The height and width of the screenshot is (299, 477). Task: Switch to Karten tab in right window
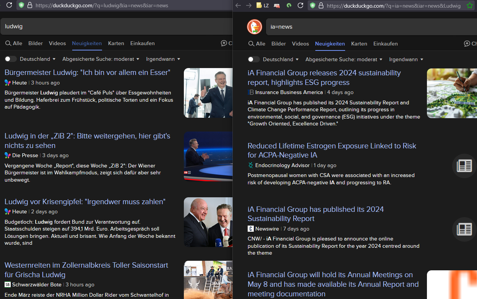[359, 44]
